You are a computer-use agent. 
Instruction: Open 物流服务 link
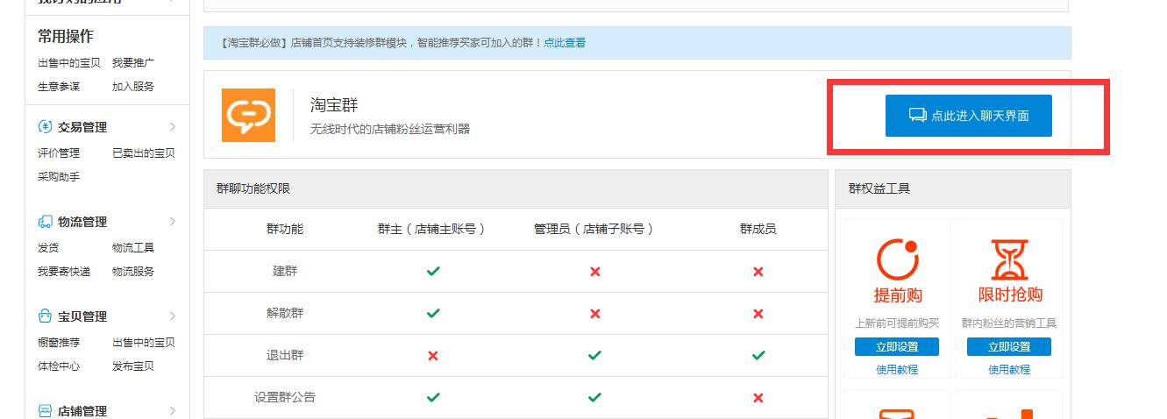point(133,272)
